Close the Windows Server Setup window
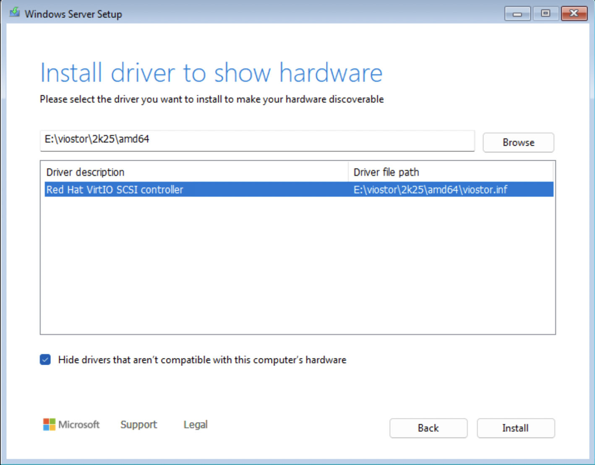Image resolution: width=595 pixels, height=465 pixels. [x=574, y=13]
